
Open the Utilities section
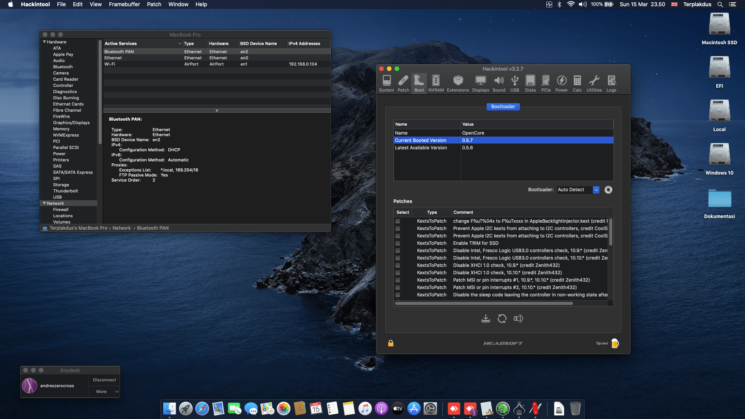[x=594, y=83]
